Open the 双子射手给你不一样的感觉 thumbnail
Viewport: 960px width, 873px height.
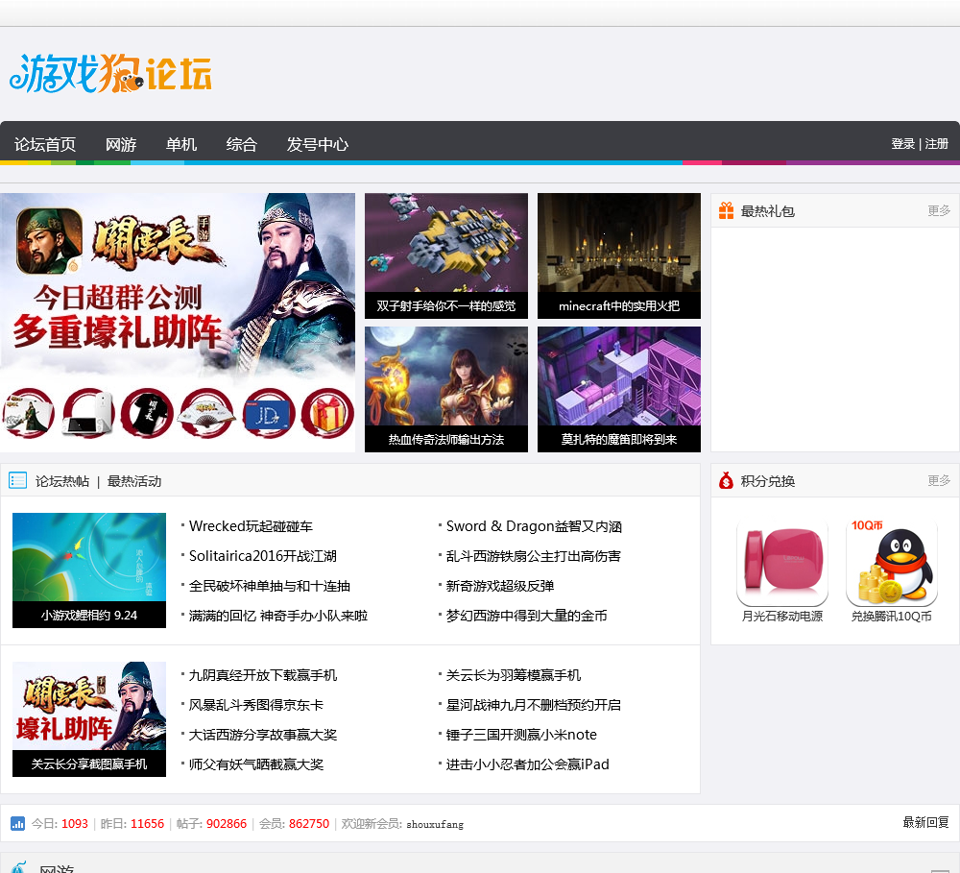pyautogui.click(x=446, y=256)
